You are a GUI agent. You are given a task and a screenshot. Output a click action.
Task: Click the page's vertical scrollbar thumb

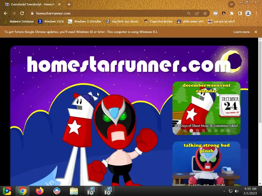[260, 82]
